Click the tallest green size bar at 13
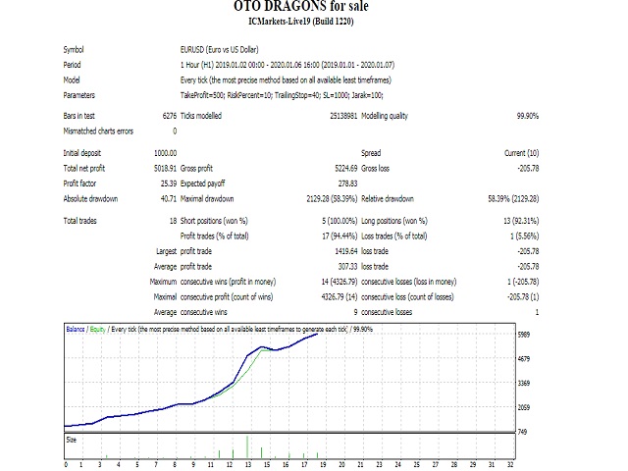This screenshot has width=628, height=471. pyautogui.click(x=247, y=447)
